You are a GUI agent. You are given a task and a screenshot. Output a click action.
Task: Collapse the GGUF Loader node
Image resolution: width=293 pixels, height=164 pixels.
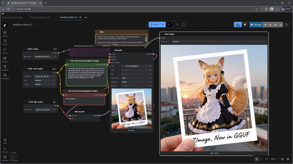tap(25, 49)
